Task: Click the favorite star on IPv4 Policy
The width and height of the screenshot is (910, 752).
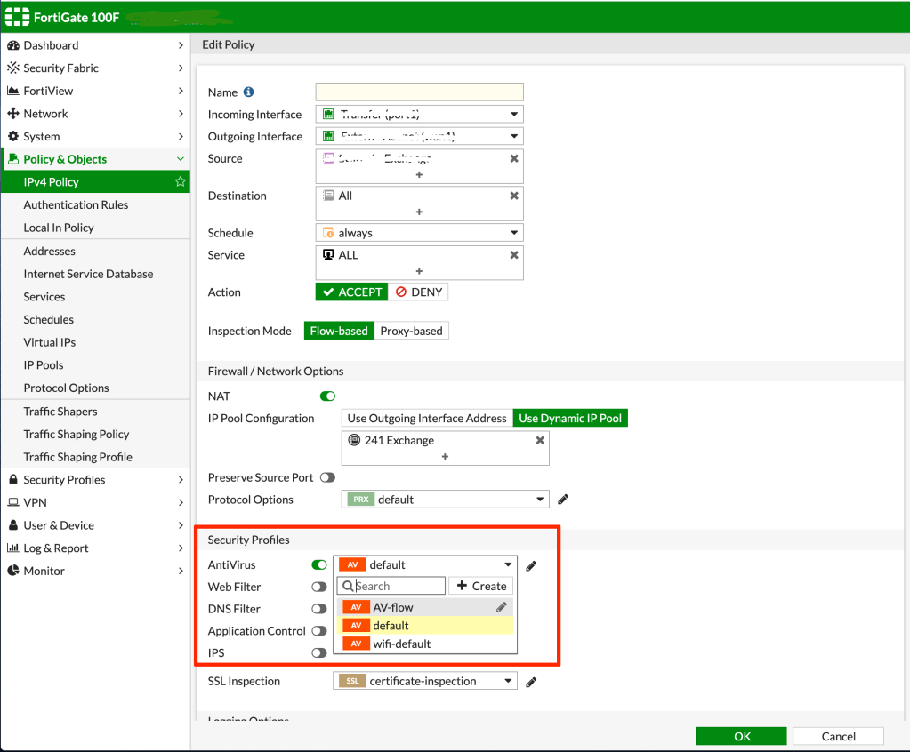Action: (x=180, y=181)
